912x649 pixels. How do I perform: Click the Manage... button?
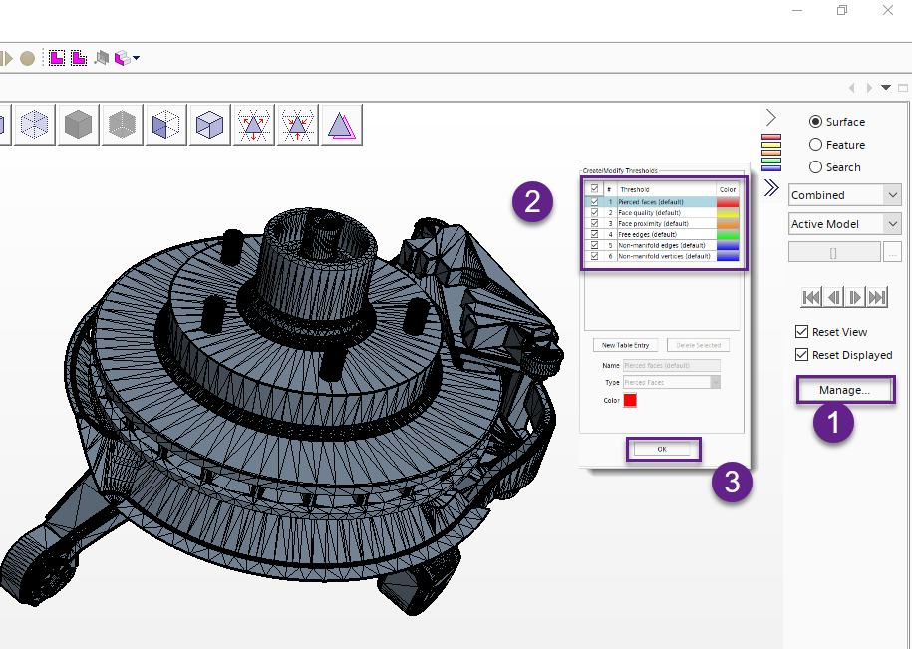[845, 390]
